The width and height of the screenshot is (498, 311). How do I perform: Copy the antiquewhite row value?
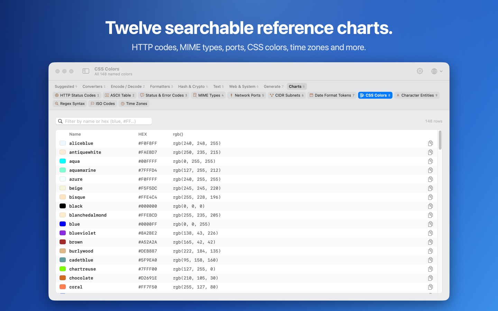pos(430,152)
